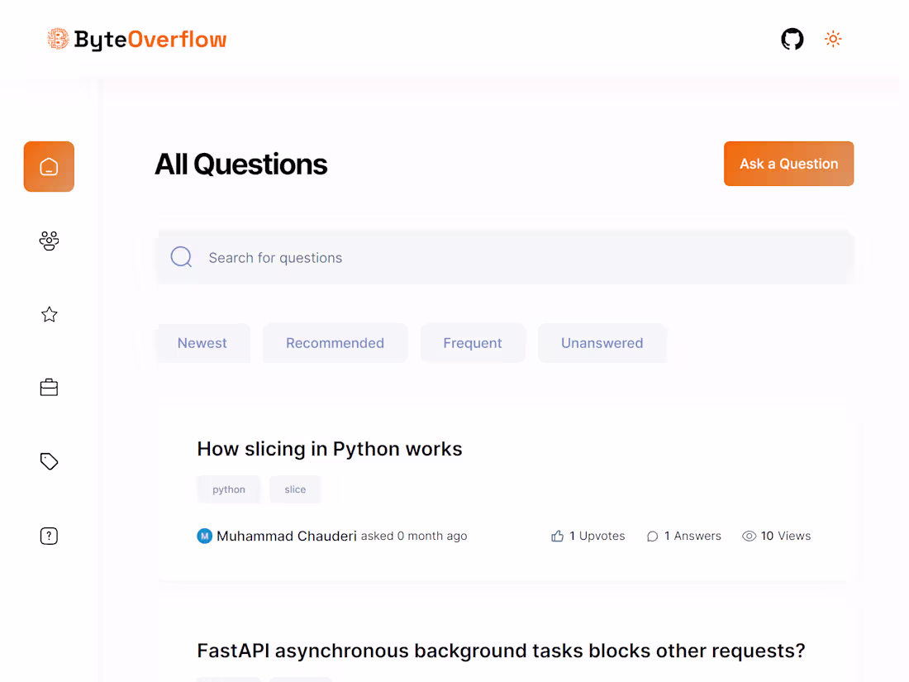Upvote the slicing question via thumbs-up
Viewport: 909px width, 682px height.
coord(557,536)
